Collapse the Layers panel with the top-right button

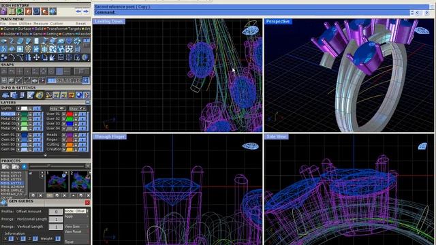88,103
